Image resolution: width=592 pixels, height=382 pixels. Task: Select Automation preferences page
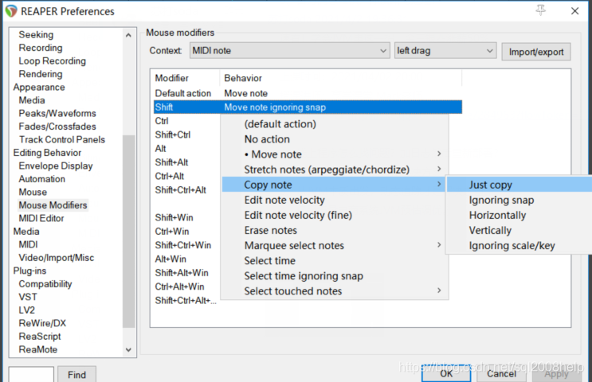(42, 179)
